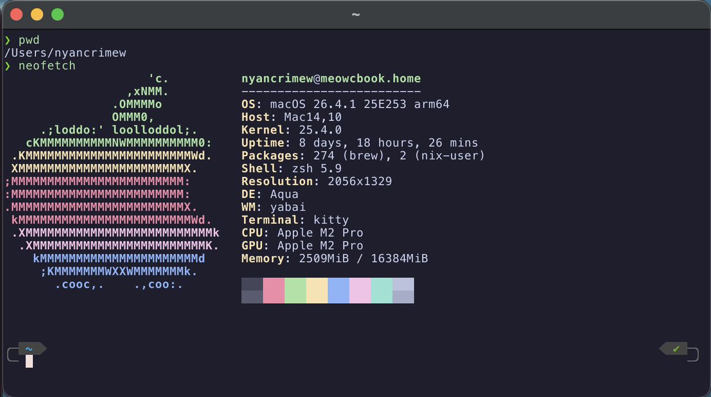Click the tilde directory prompt segment
711x397 pixels.
32,348
